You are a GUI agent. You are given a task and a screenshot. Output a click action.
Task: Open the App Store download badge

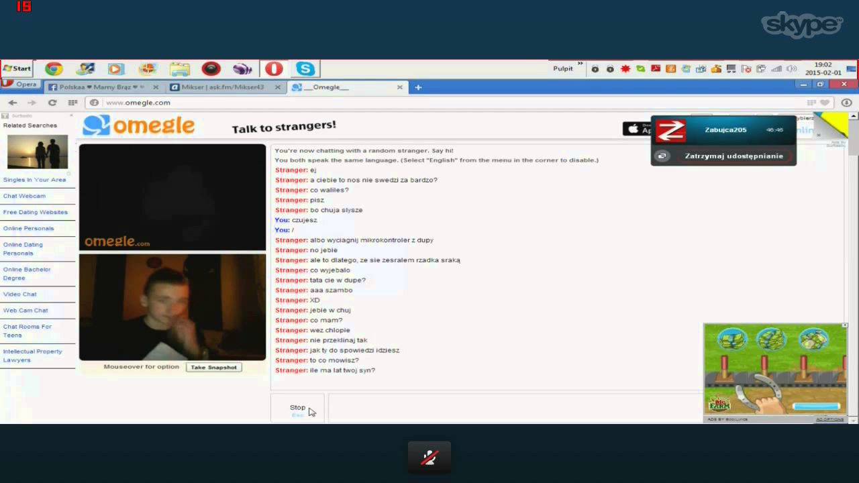(x=637, y=128)
